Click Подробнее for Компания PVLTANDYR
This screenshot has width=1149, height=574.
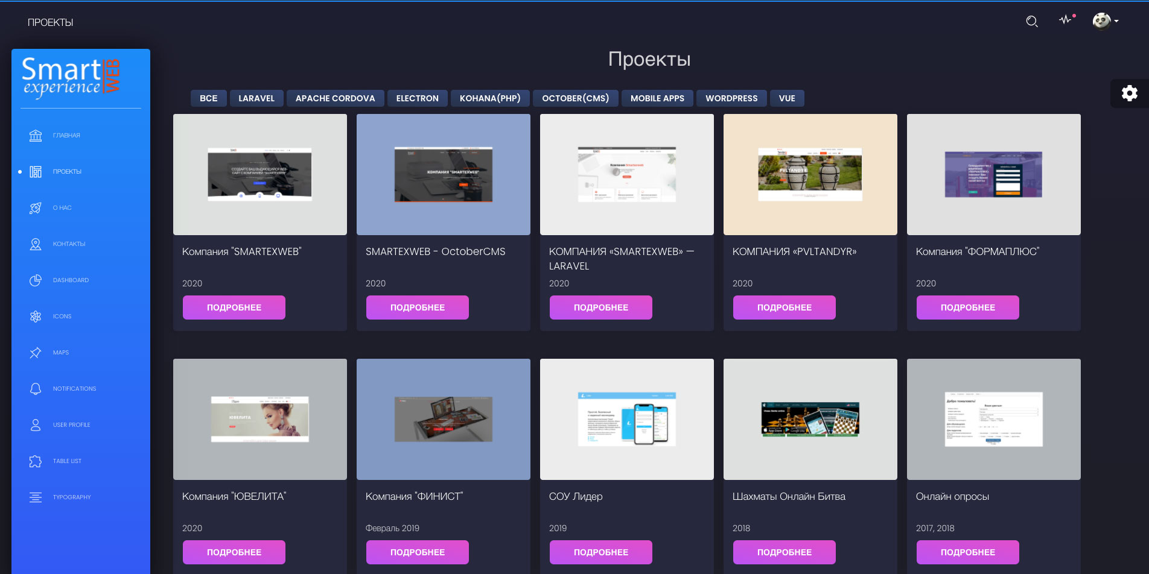coord(784,307)
